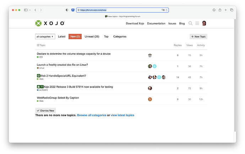
Task: Switch to the Unread (26) tab
Action: (x=92, y=36)
